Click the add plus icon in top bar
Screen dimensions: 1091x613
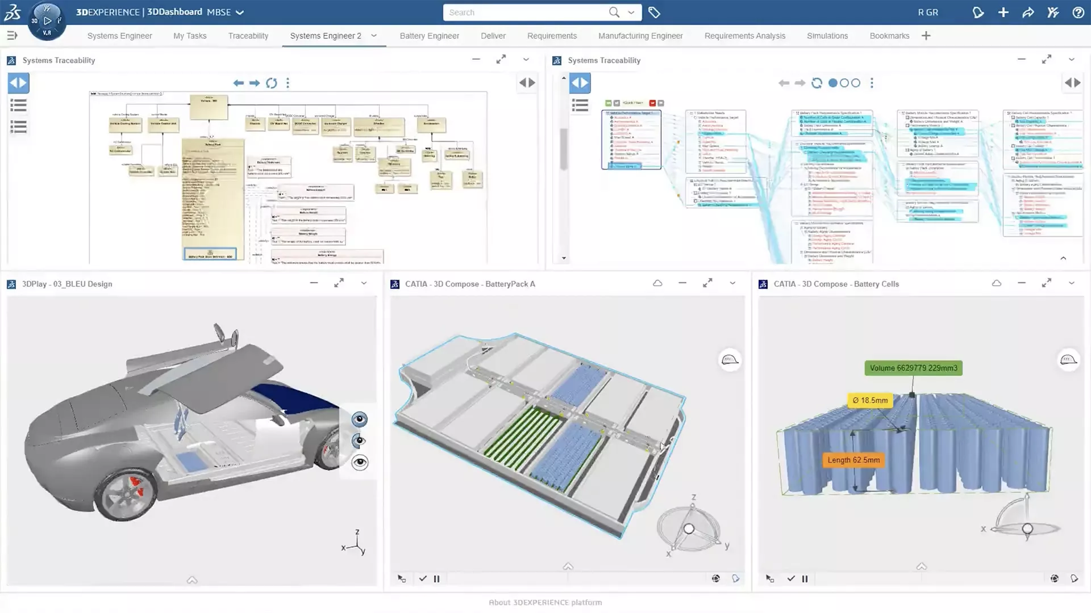pos(1003,12)
